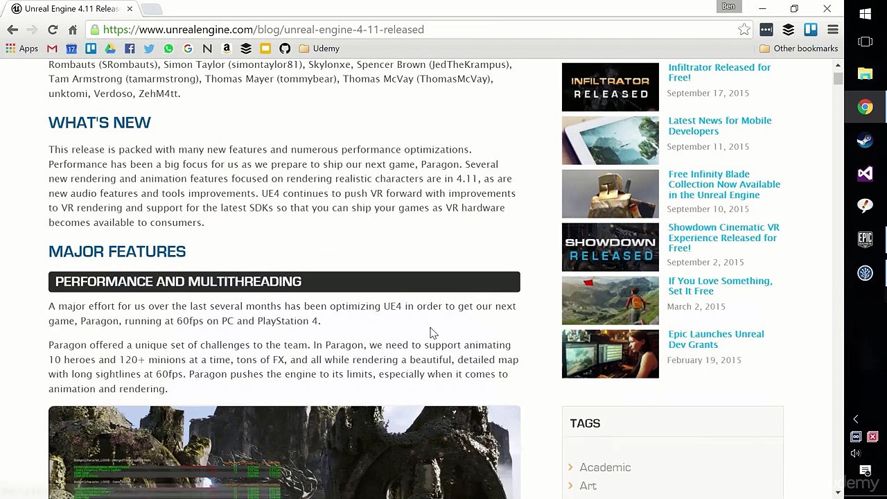Show hidden system tray icons
Screen dimensions: 887x499
click(856, 419)
